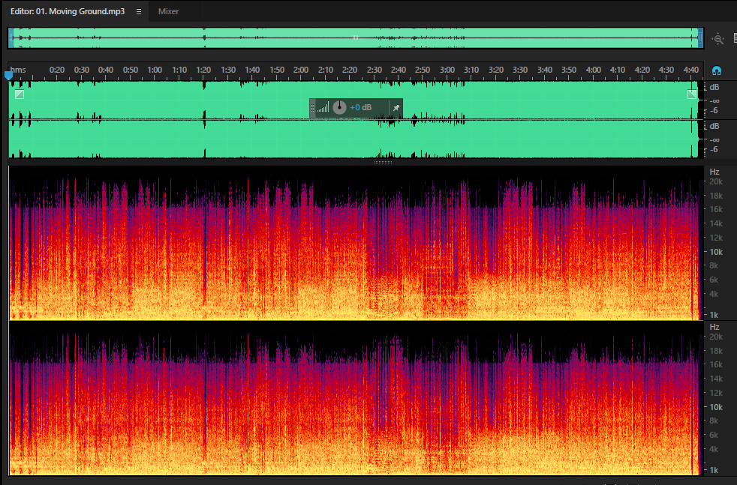This screenshot has width=737, height=485.
Task: Open the Editor panel menu icon
Action: pos(139,12)
